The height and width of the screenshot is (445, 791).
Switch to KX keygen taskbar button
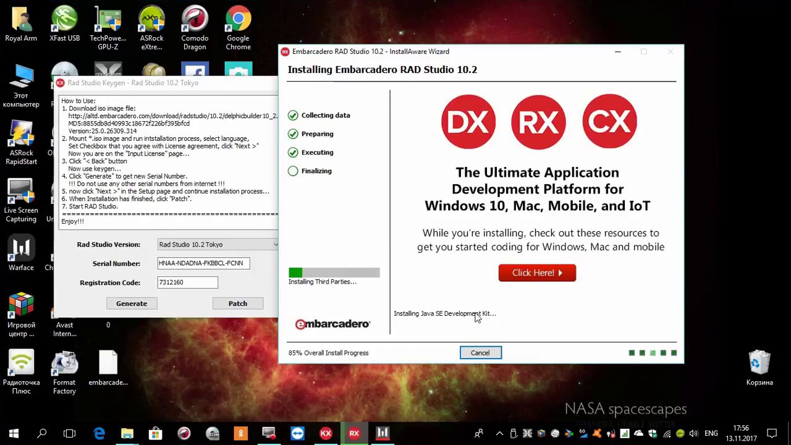click(x=326, y=433)
